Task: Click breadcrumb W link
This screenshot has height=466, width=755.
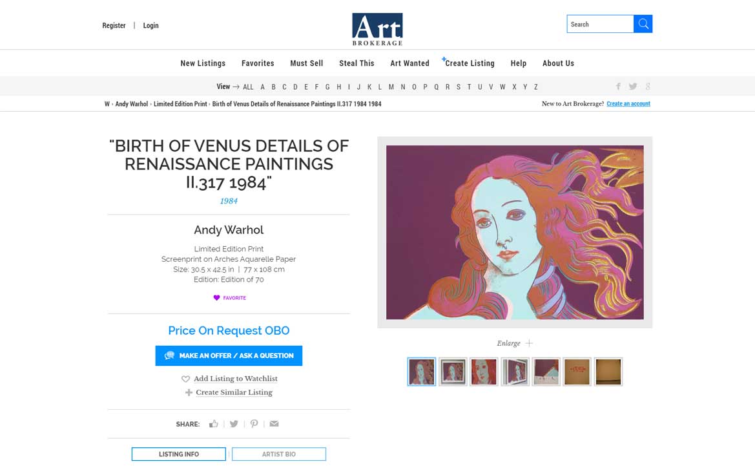Action: click(x=107, y=103)
